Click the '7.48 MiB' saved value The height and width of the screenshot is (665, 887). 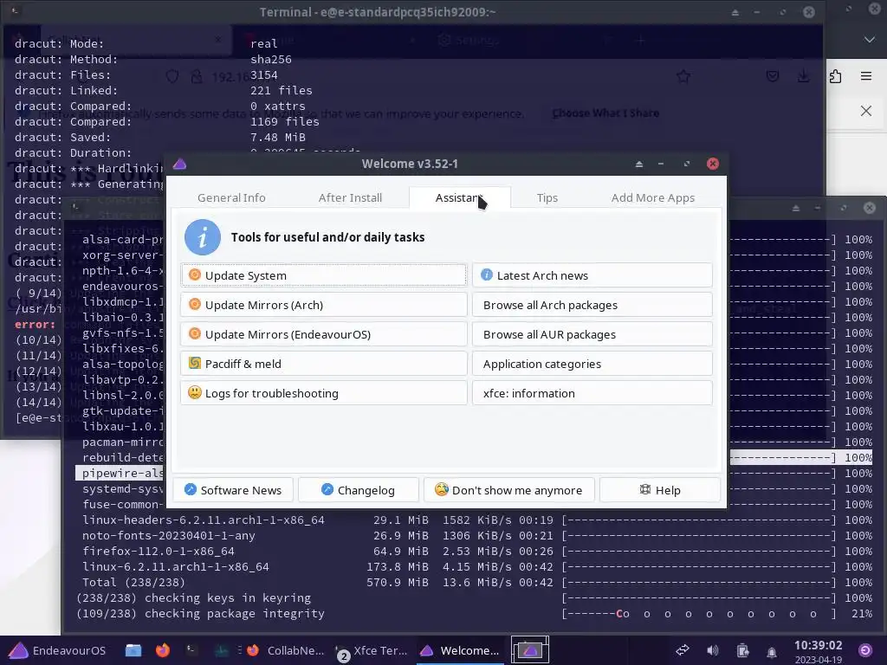278,138
